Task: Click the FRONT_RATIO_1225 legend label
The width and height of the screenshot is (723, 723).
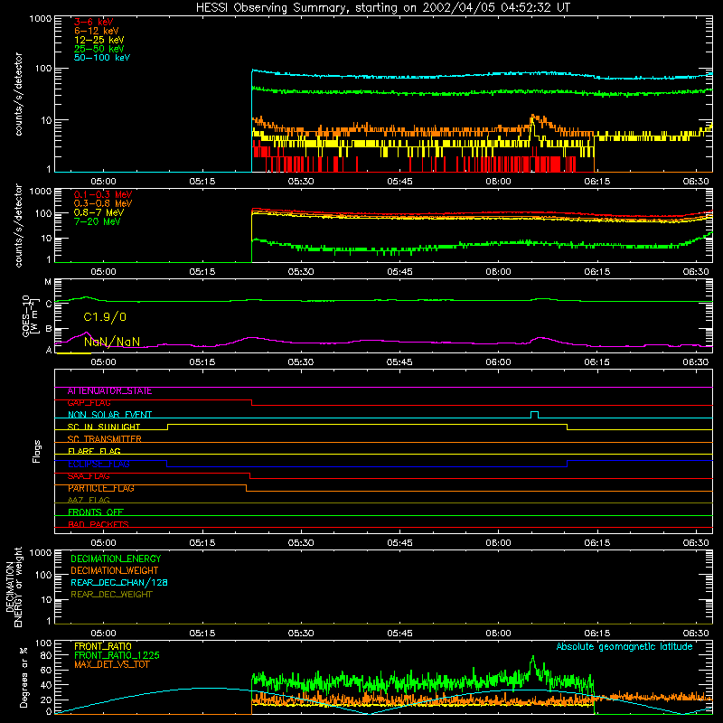Action: tap(117, 655)
